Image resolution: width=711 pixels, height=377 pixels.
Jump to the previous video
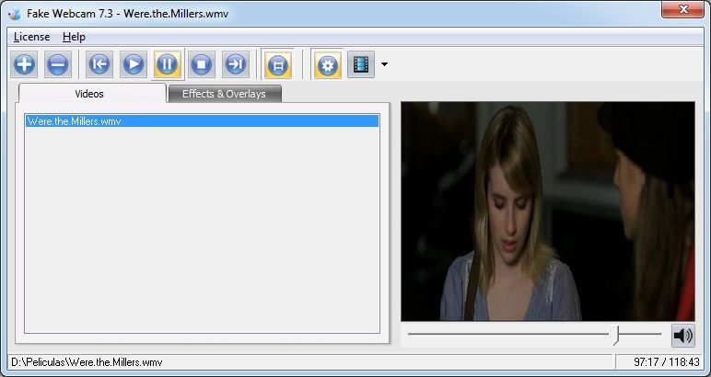coord(99,64)
